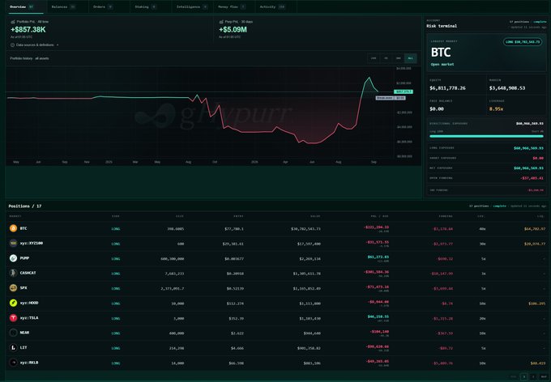Image resolution: width=551 pixels, height=382 pixels.
Task: Click the Leverage value 8.95x
Action: tap(496, 109)
